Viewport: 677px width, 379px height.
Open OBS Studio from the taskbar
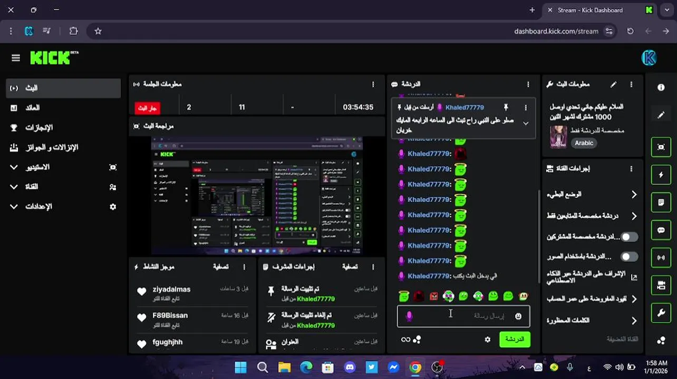tap(437, 367)
